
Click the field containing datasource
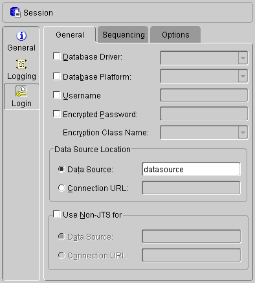(191, 169)
